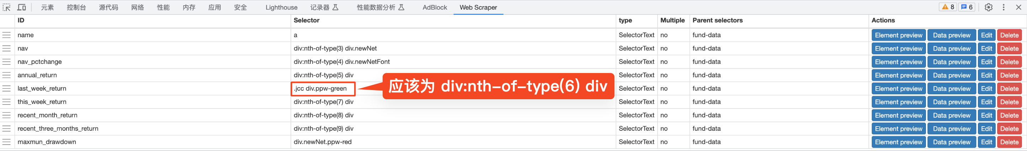The image size is (1027, 151).
Task: Click the messages count badge
Action: coord(967,7)
